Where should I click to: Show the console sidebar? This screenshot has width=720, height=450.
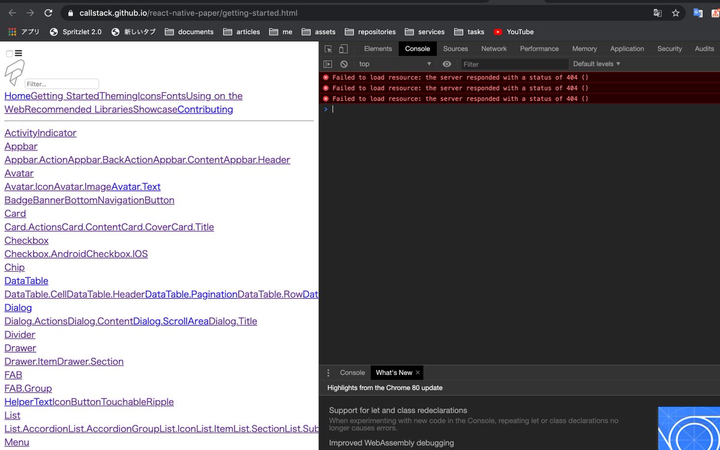click(328, 64)
